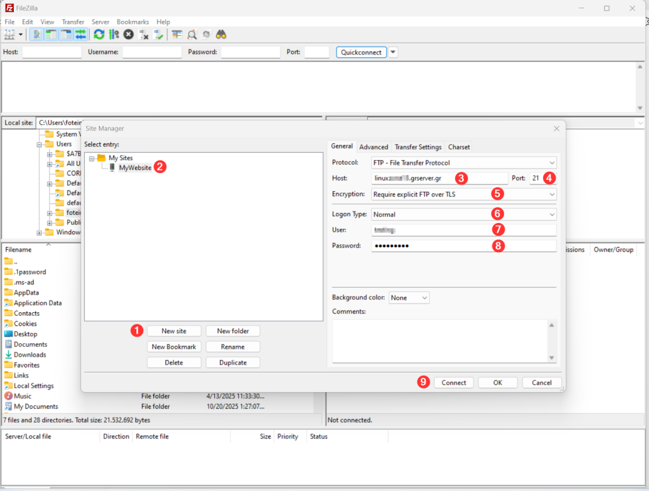Image resolution: width=649 pixels, height=491 pixels.
Task: Toggle the local directory tree view
Action: 51,34
